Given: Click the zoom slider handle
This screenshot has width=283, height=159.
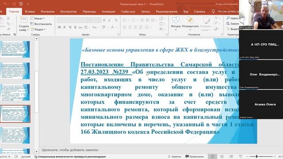Looking at the screenshot, I should coord(256,156).
